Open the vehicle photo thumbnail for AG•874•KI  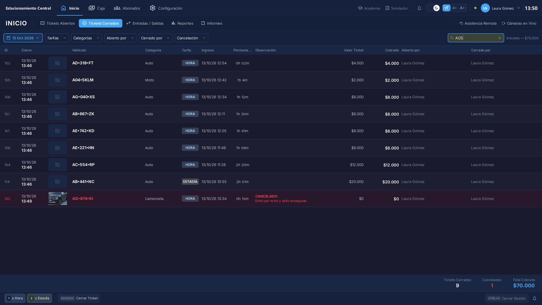58,199
